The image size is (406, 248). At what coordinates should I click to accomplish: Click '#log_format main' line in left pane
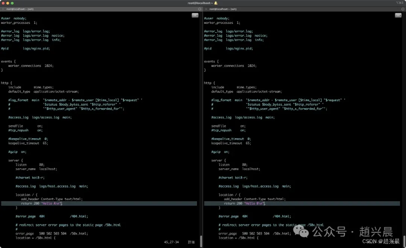click(x=75, y=100)
